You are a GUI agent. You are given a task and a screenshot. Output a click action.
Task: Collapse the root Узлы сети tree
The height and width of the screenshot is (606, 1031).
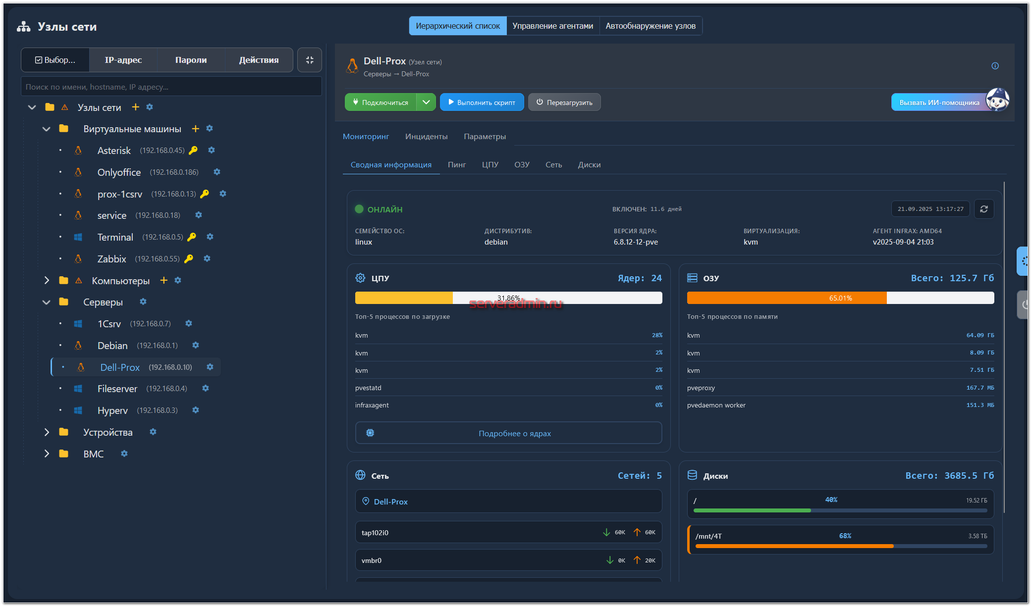32,107
